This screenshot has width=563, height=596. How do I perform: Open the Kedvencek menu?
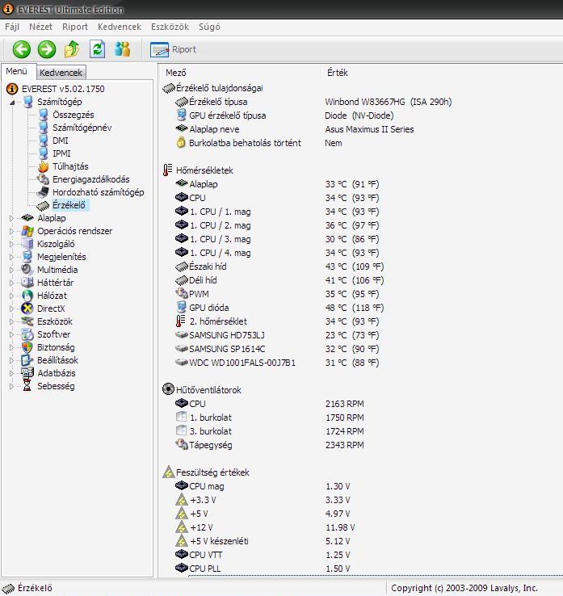120,27
